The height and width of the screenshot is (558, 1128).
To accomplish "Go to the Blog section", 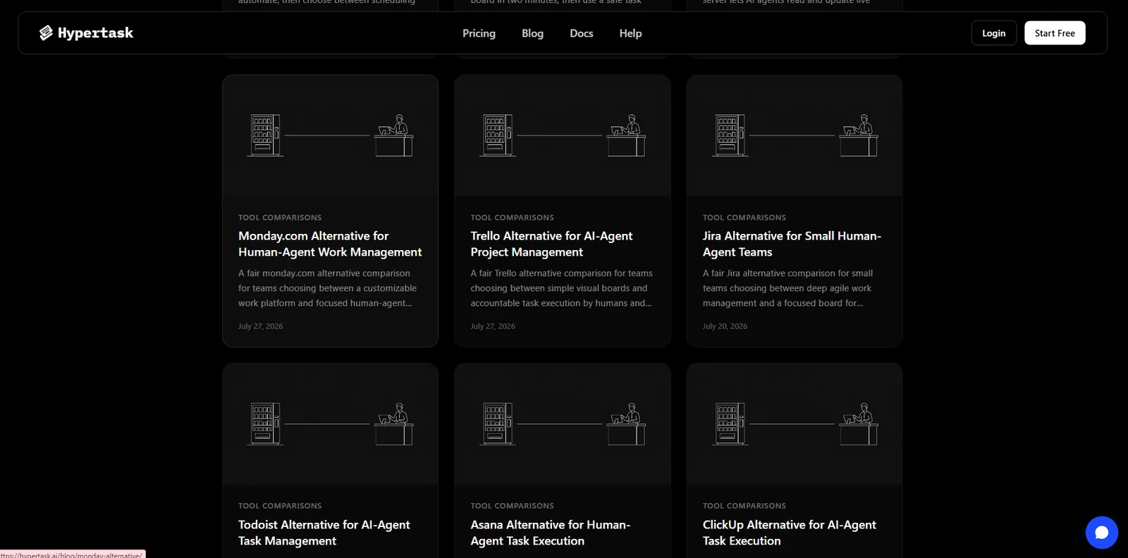I will (532, 33).
